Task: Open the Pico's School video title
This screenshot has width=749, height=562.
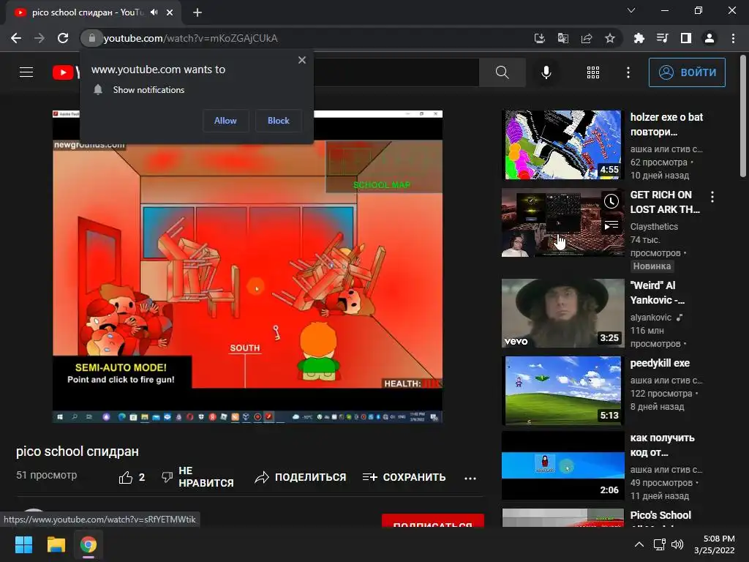Action: (x=660, y=515)
